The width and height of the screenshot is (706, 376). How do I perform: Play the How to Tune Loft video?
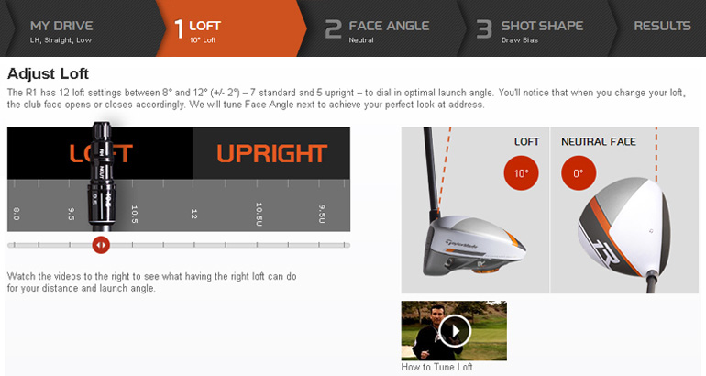point(454,331)
